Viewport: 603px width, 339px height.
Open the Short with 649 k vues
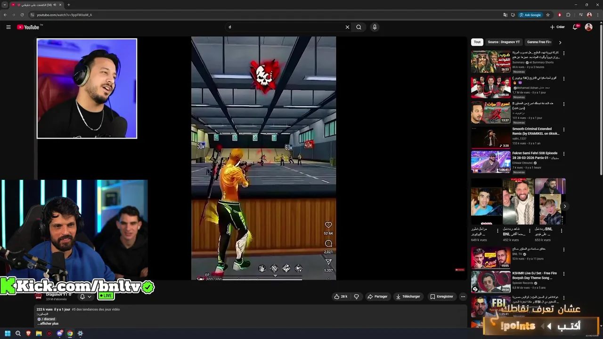486,202
